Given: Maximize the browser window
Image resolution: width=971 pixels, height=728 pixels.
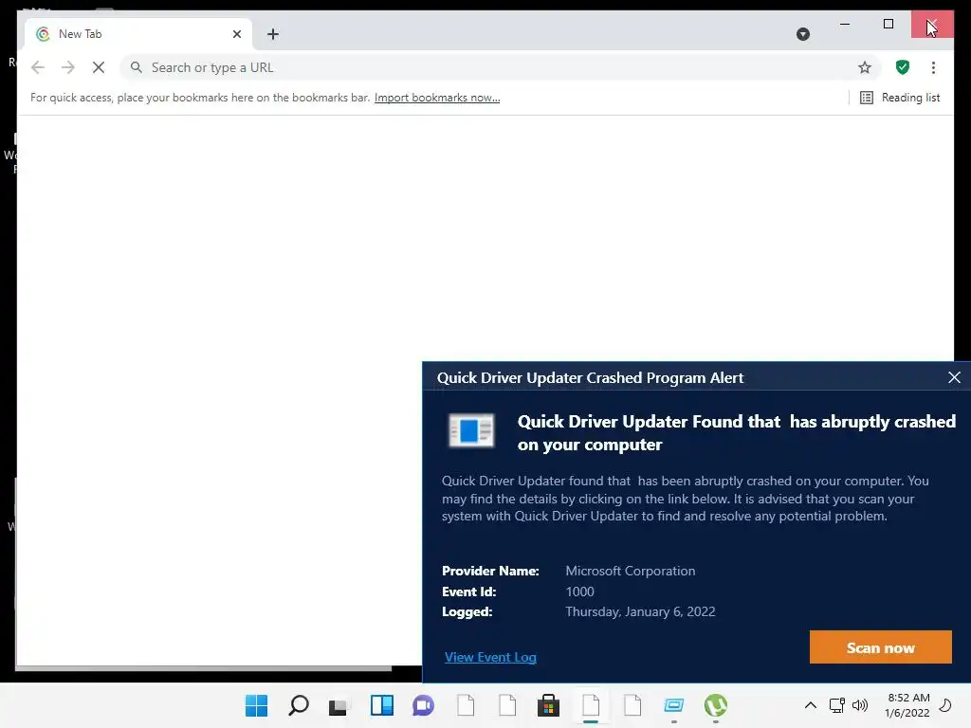Looking at the screenshot, I should 888,24.
